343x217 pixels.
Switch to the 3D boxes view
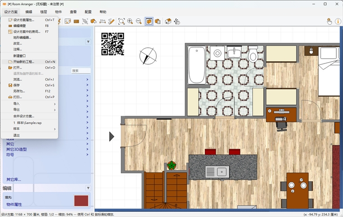tap(158, 22)
